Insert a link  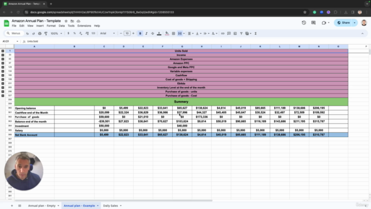pyautogui.click(x=223, y=34)
